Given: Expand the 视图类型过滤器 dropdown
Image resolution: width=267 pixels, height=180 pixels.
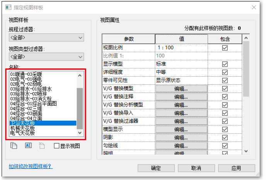Looking at the screenshot, I should [46, 57].
